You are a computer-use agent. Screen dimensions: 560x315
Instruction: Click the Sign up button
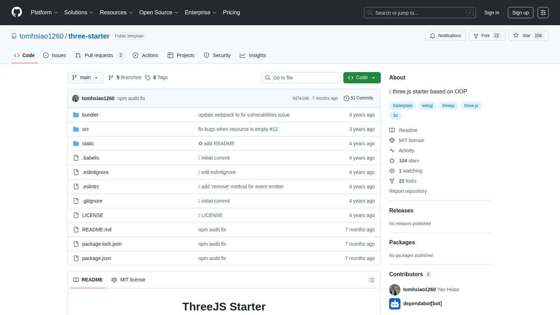[x=520, y=13]
